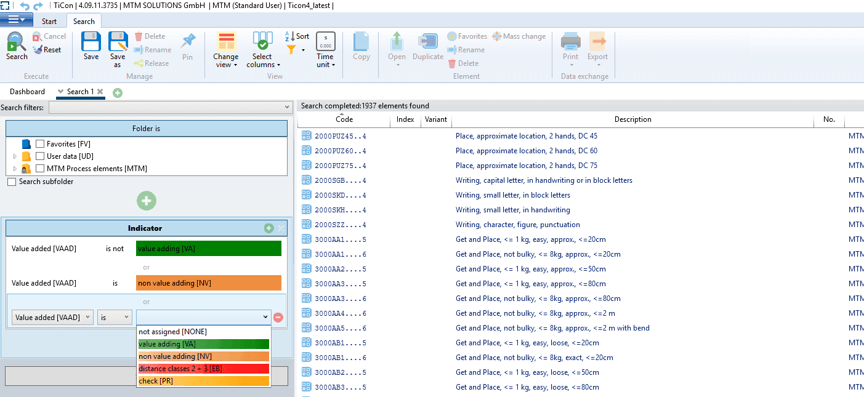Click green plus to add new search tab
Screen dimensions: 864x397
tap(118, 92)
